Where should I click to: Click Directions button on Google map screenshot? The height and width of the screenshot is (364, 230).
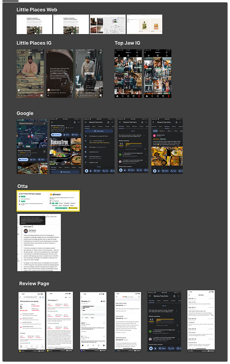(x=23, y=159)
